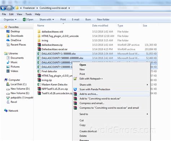Open the Organize dropdown
The height and width of the screenshot is (141, 171).
coord(10,19)
